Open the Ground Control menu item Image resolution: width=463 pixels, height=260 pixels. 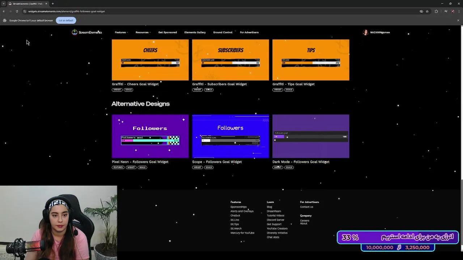coord(223,32)
